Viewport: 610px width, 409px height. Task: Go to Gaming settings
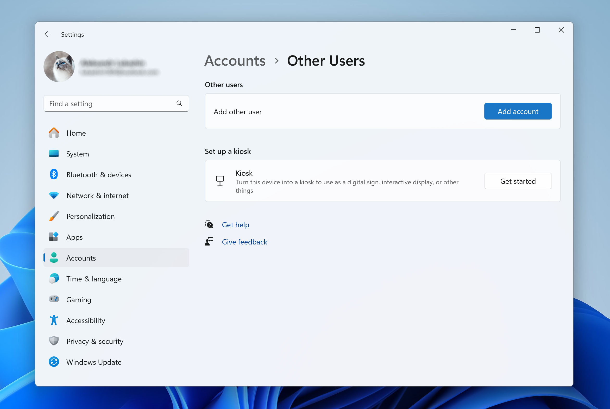click(116, 299)
